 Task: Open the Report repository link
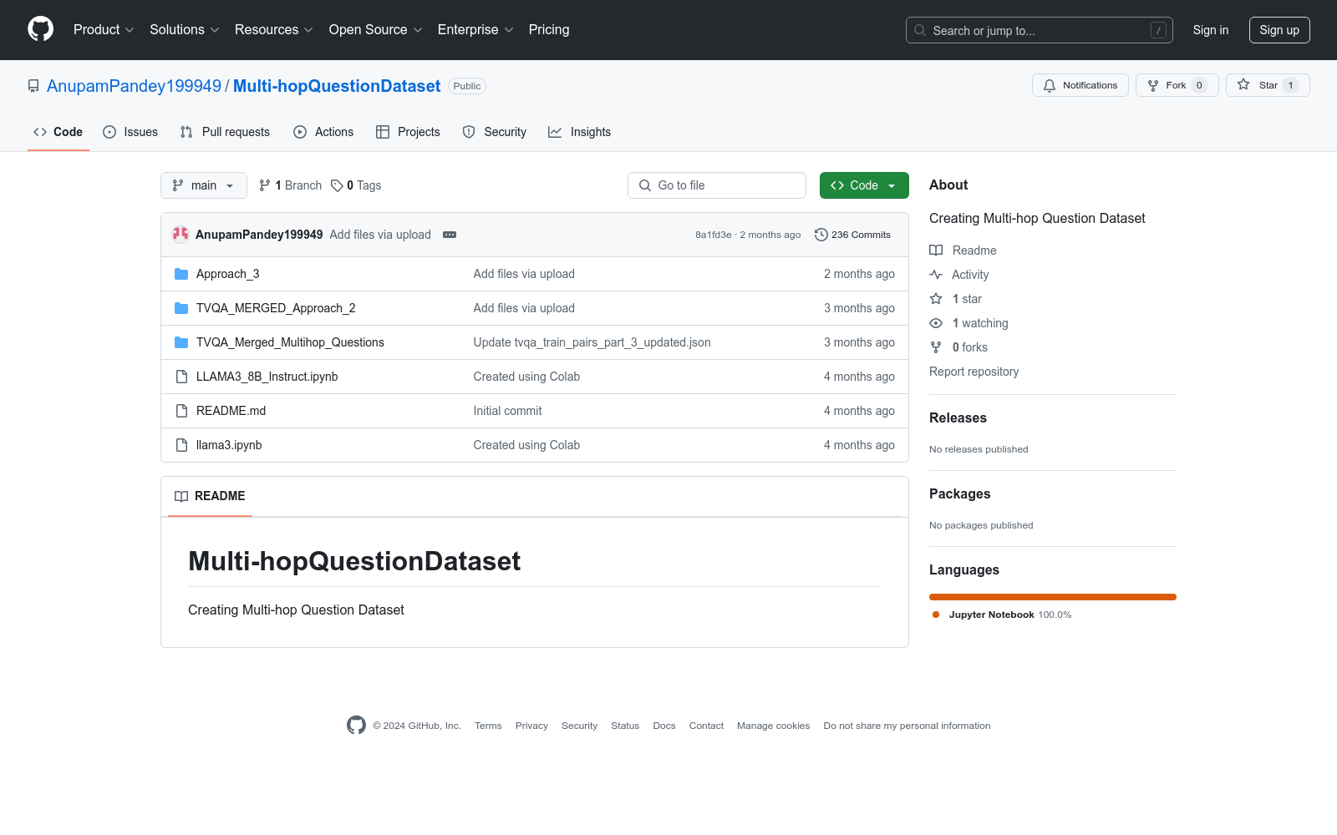click(x=974, y=372)
